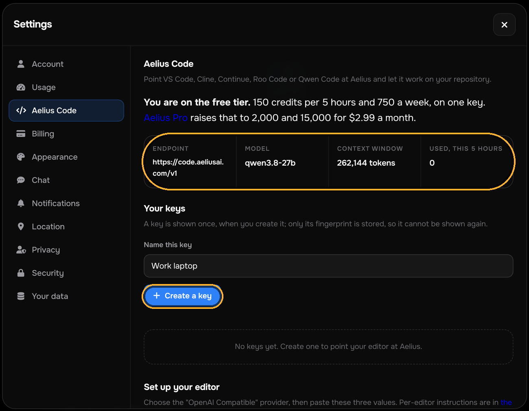Click the model value qwen3.8-27b
This screenshot has width=529, height=411.
(270, 163)
